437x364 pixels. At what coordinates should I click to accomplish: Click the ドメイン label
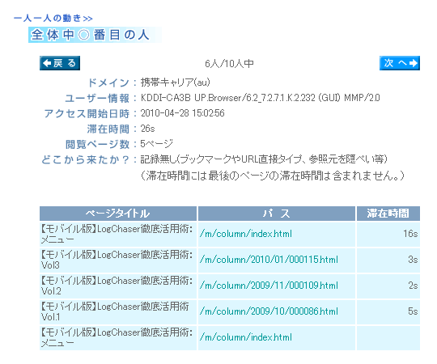point(108,83)
